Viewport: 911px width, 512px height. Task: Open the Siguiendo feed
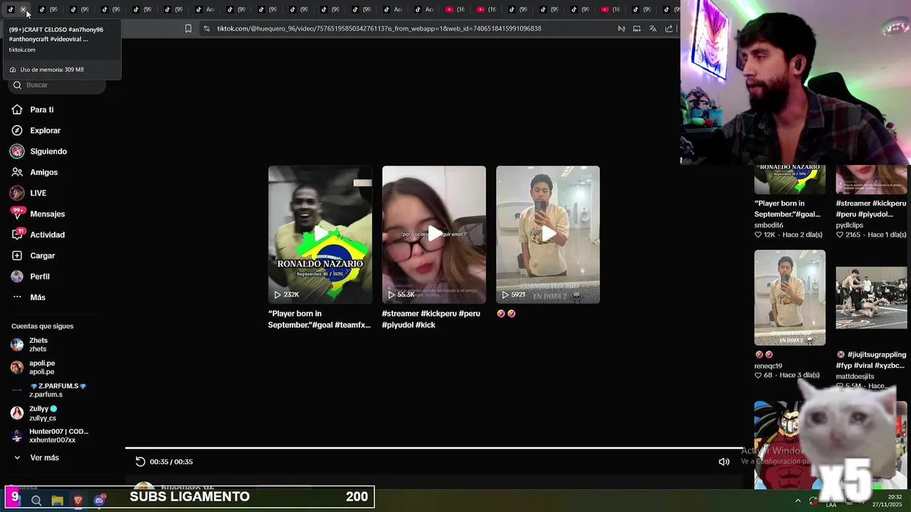(48, 151)
